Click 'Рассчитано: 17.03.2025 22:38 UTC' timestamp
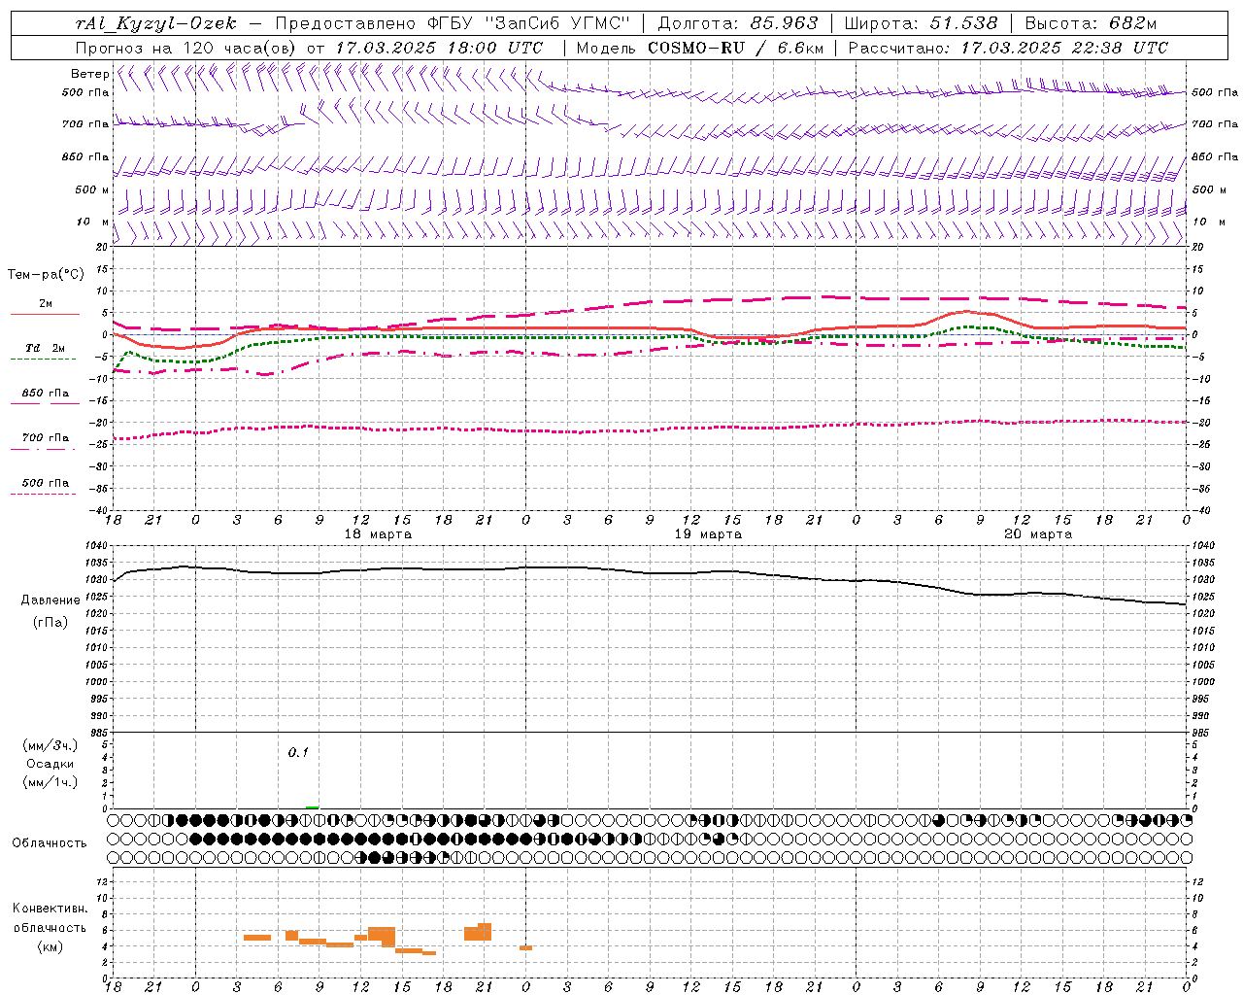 (1008, 48)
